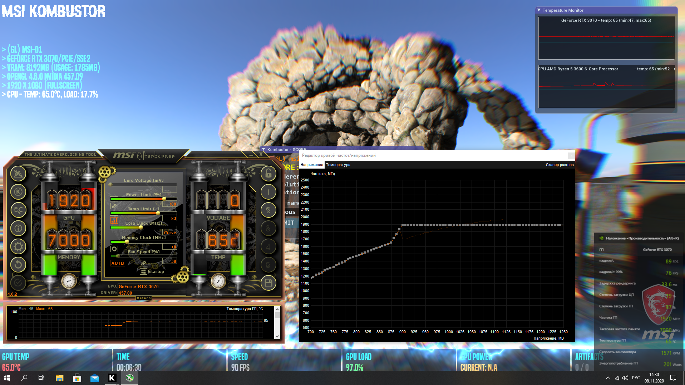The image size is (685, 385).
Task: Load Afterburner profile slot 2
Action: click(268, 210)
